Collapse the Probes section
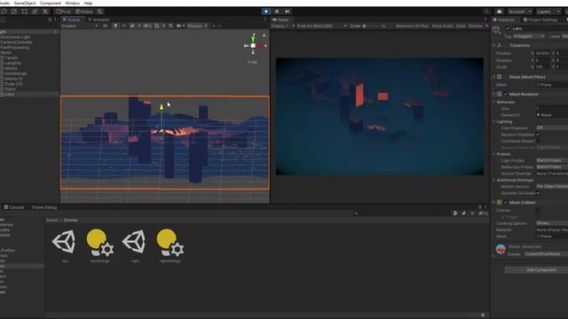This screenshot has width=568, height=319. click(x=494, y=154)
